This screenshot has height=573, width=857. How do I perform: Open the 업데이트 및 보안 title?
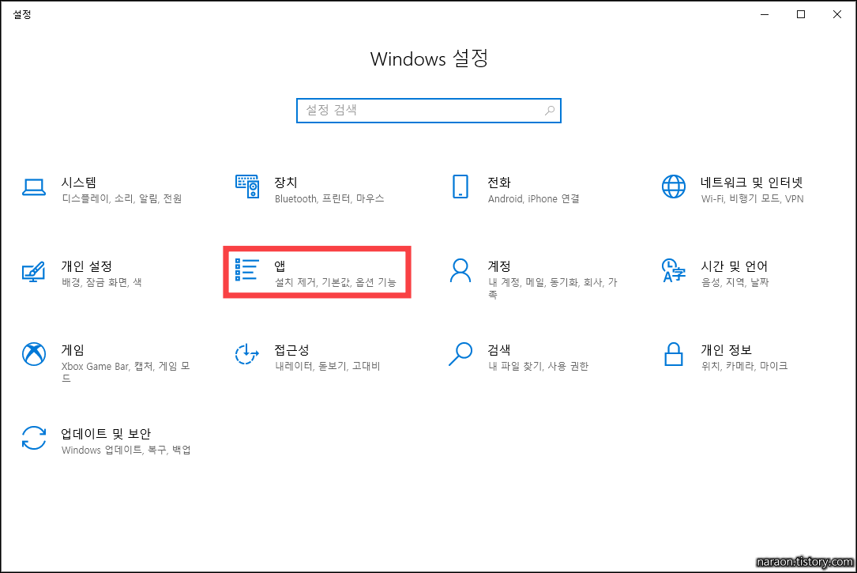coord(106,434)
